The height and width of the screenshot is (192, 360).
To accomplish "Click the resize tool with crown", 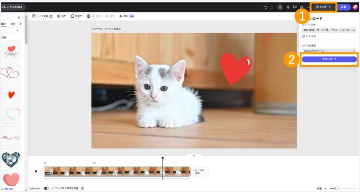I will [x=42, y=16].
